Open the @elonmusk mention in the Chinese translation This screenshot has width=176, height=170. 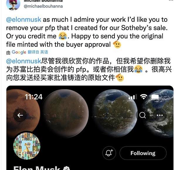(x=23, y=61)
